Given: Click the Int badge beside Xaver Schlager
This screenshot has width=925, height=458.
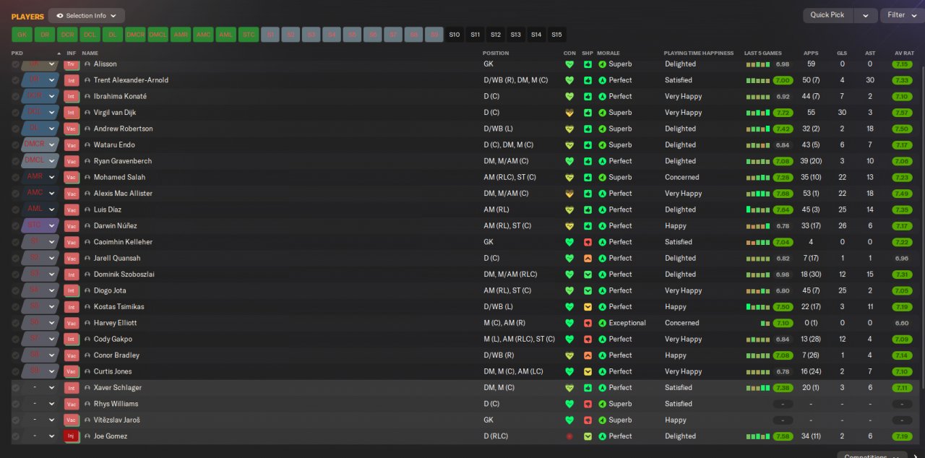Looking at the screenshot, I should 71,388.
